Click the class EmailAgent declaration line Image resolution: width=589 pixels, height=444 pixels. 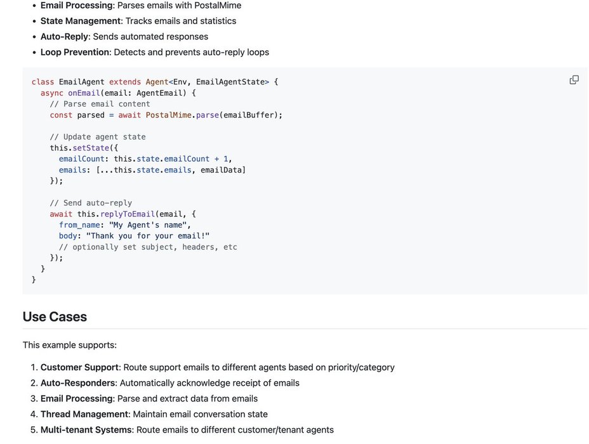point(154,82)
